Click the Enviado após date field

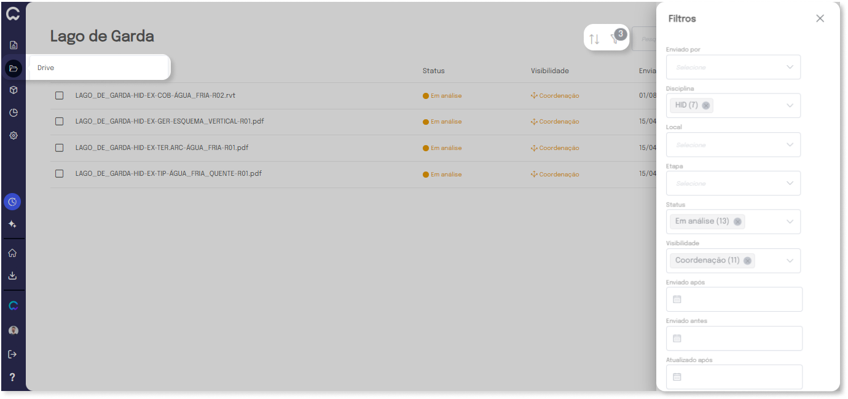pyautogui.click(x=734, y=299)
